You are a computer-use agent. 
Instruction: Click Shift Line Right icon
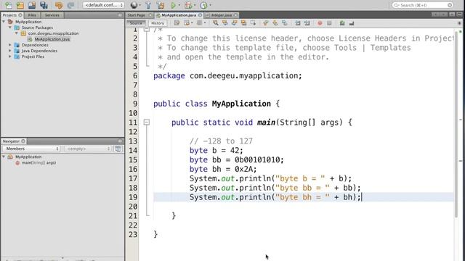307,23
